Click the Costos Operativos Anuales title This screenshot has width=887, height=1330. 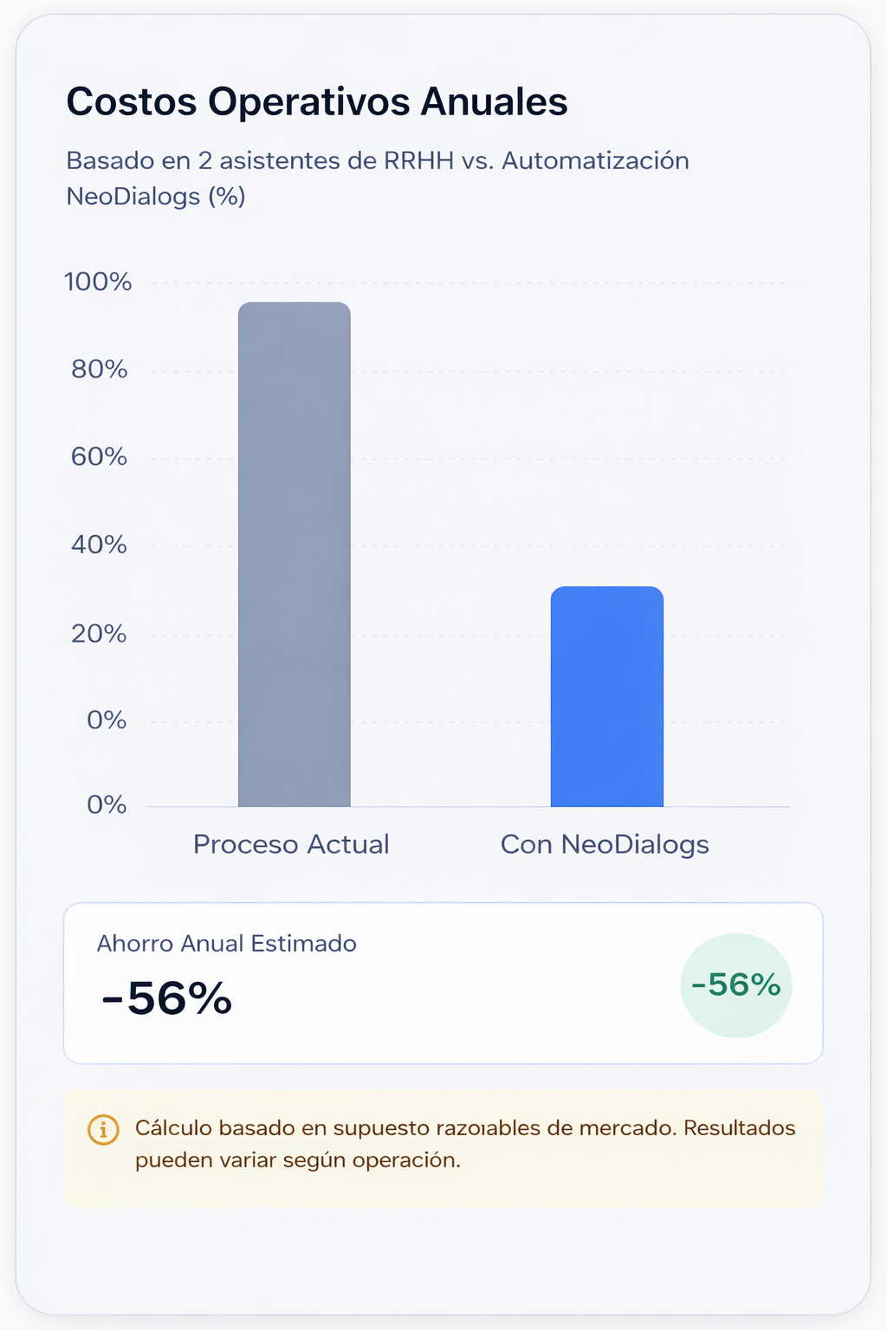(317, 101)
